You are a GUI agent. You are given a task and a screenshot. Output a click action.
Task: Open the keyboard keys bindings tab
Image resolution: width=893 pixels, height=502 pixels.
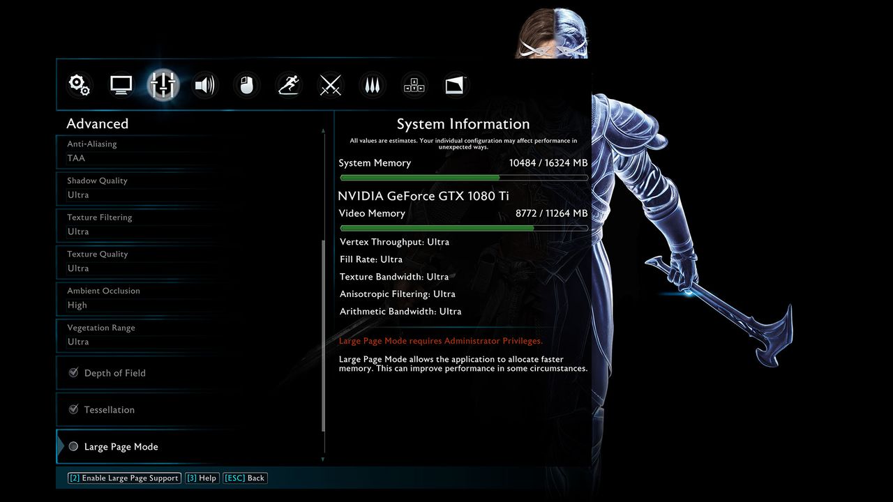(414, 85)
